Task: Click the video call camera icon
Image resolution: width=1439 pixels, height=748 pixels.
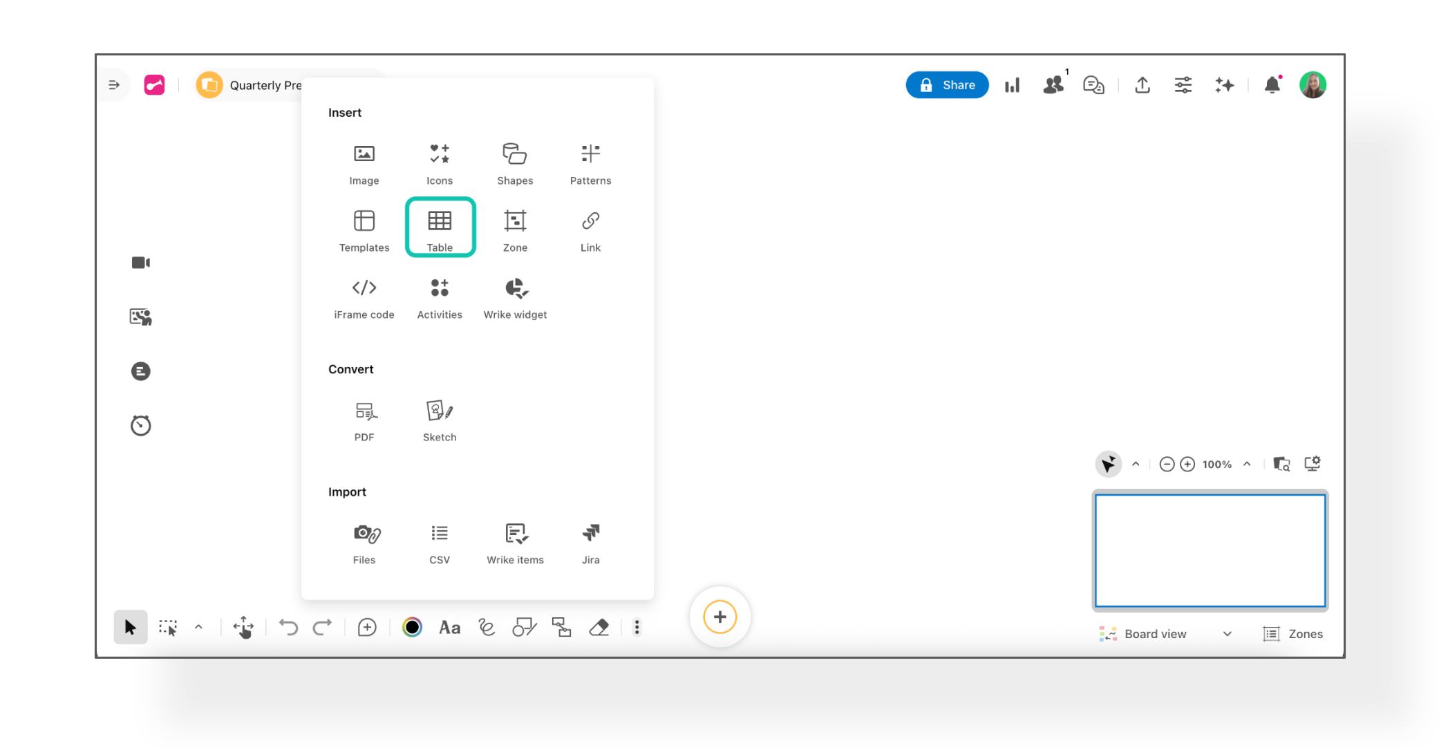Action: pyautogui.click(x=141, y=263)
